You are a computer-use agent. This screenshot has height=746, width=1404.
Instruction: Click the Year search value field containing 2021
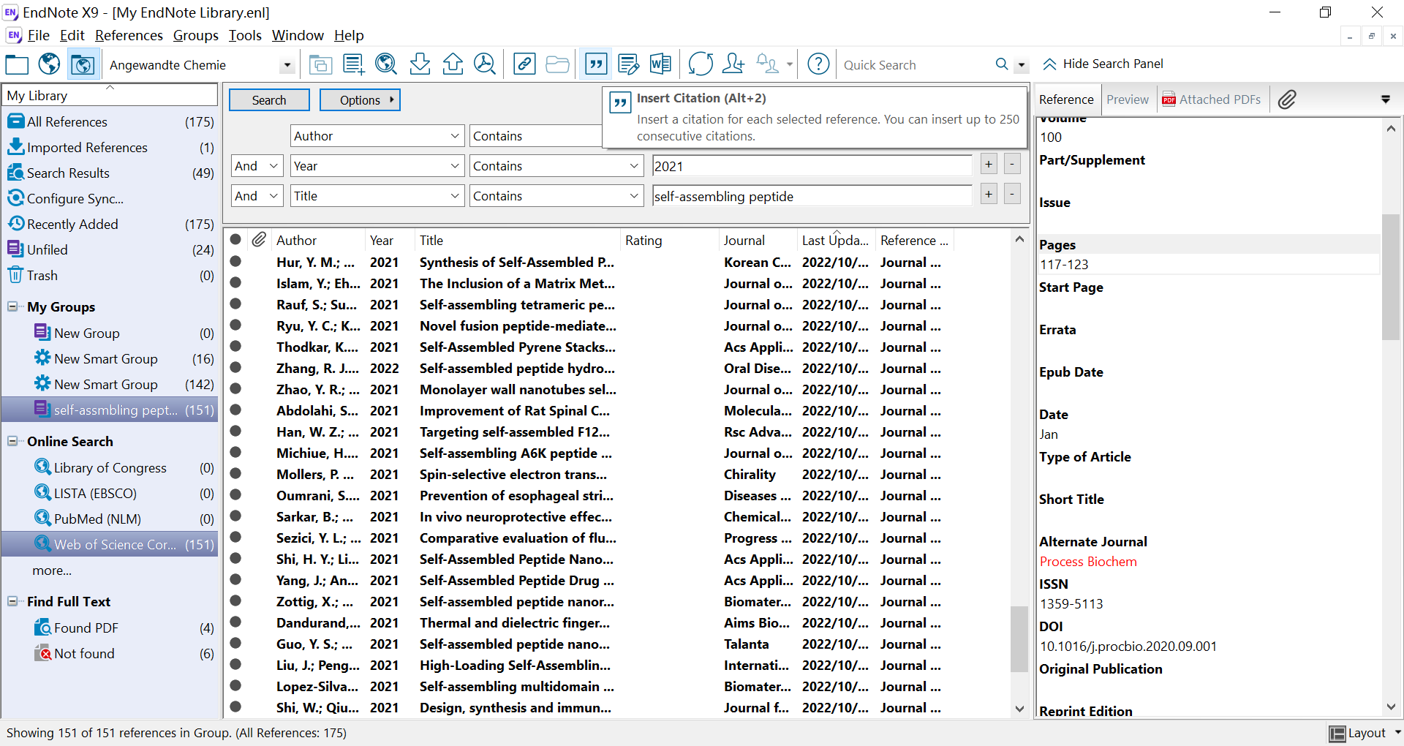(x=812, y=166)
